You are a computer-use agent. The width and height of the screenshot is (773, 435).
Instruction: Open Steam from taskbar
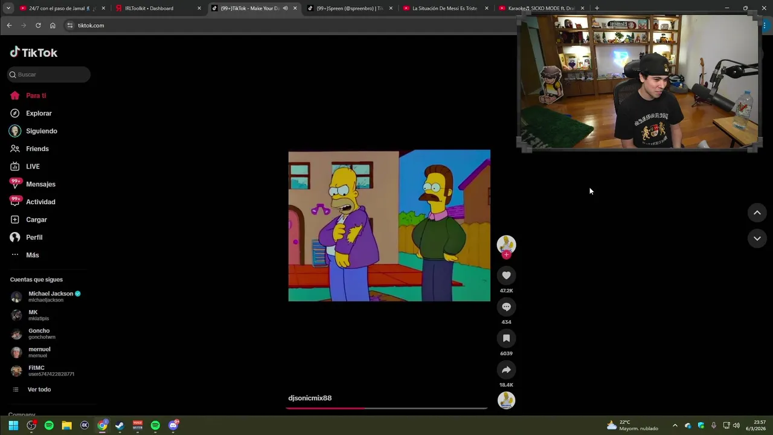click(x=120, y=425)
